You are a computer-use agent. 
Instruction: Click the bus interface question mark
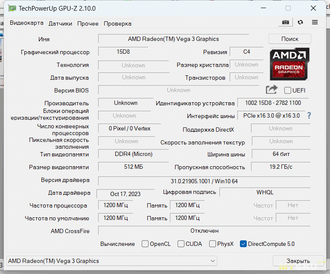[309, 115]
